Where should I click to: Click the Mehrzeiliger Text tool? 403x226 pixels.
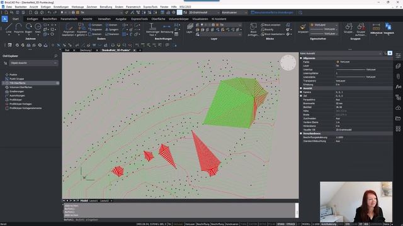tap(152, 30)
